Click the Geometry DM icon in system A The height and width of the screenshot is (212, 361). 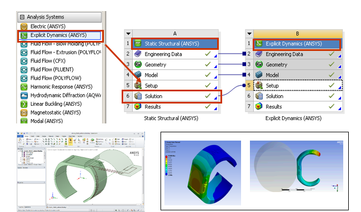(x=138, y=64)
